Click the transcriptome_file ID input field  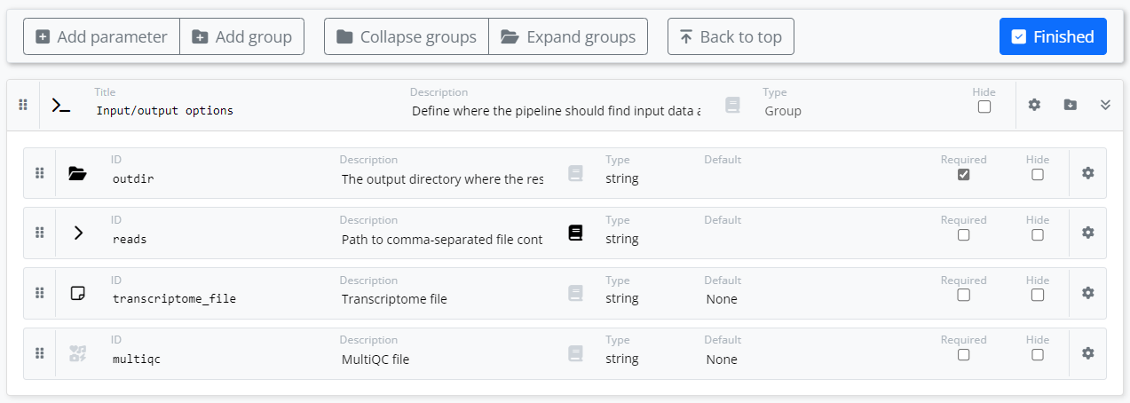tap(213, 299)
